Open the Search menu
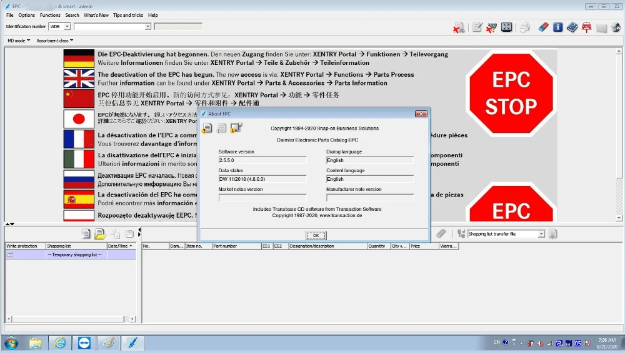 (x=72, y=15)
